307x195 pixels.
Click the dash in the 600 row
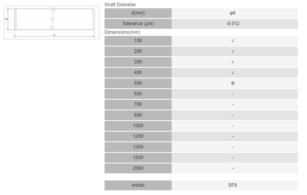click(x=233, y=94)
